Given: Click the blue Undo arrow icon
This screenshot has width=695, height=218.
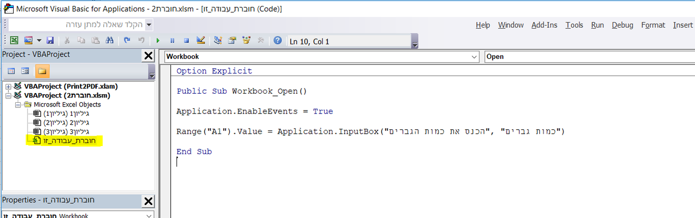Looking at the screenshot, I should [x=127, y=41].
